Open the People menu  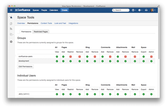point(44,10)
